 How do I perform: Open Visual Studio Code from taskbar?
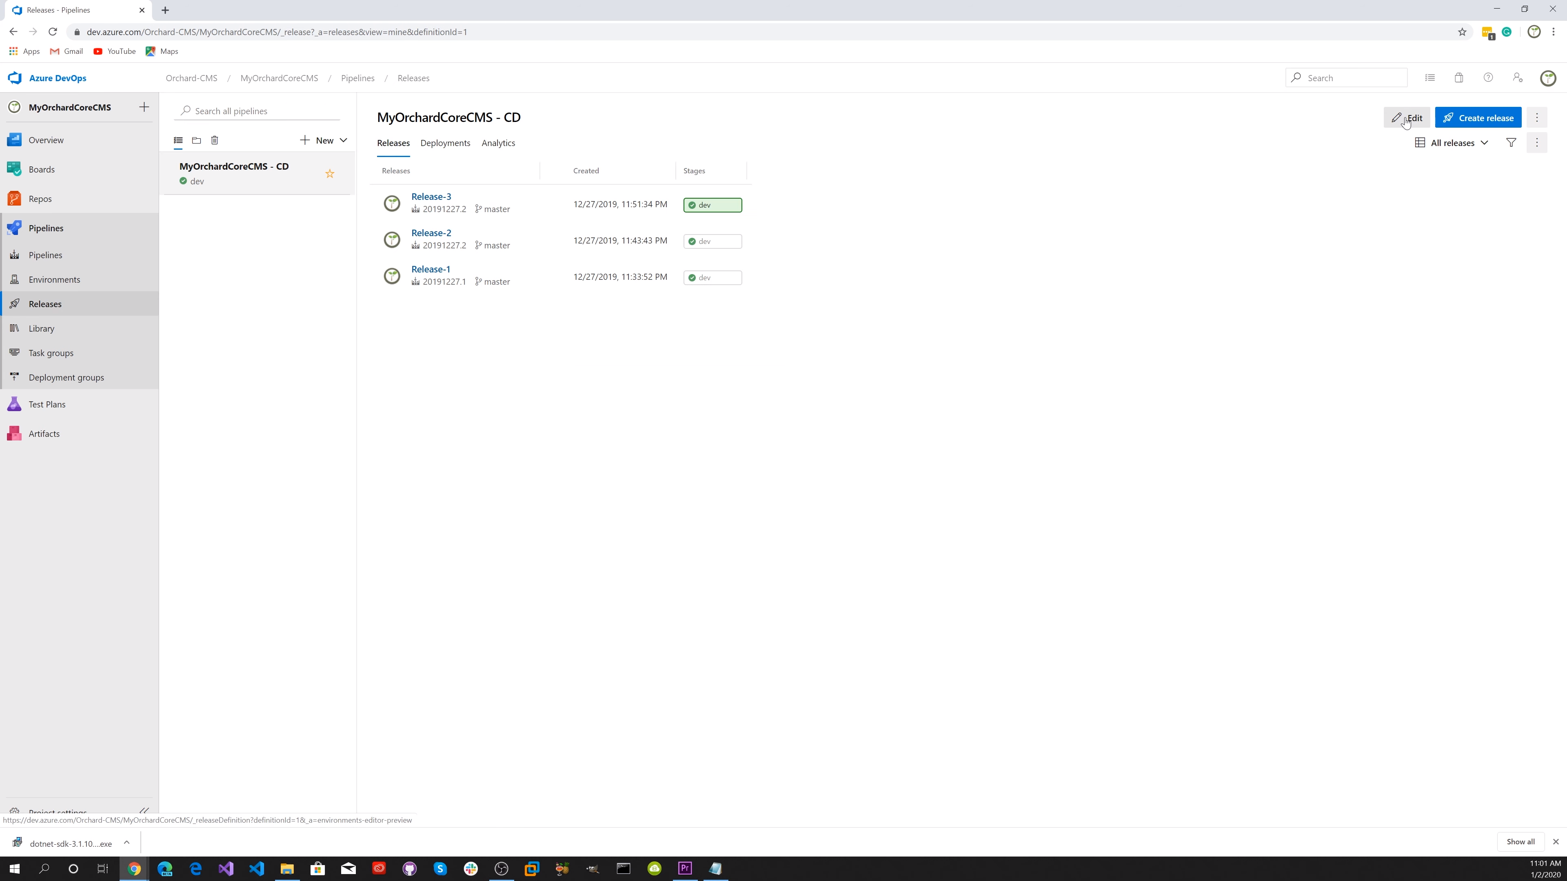(x=257, y=869)
